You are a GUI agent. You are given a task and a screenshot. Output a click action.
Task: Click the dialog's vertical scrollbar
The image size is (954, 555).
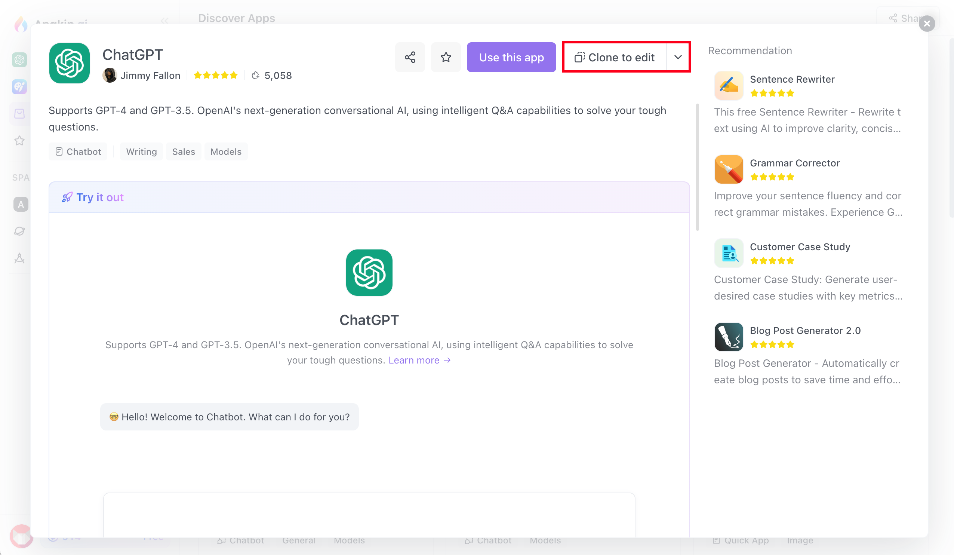pyautogui.click(x=697, y=167)
